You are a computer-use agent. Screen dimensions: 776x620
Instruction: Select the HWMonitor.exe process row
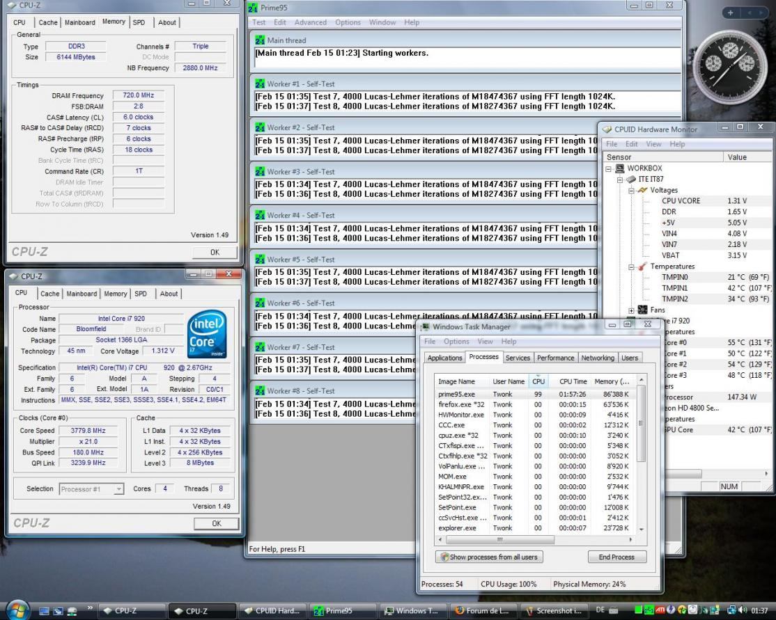[x=534, y=415]
